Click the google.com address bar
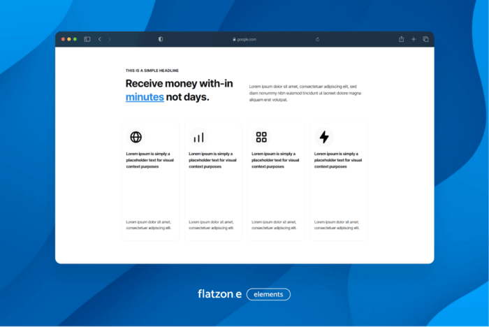The width and height of the screenshot is (489, 327). (246, 39)
